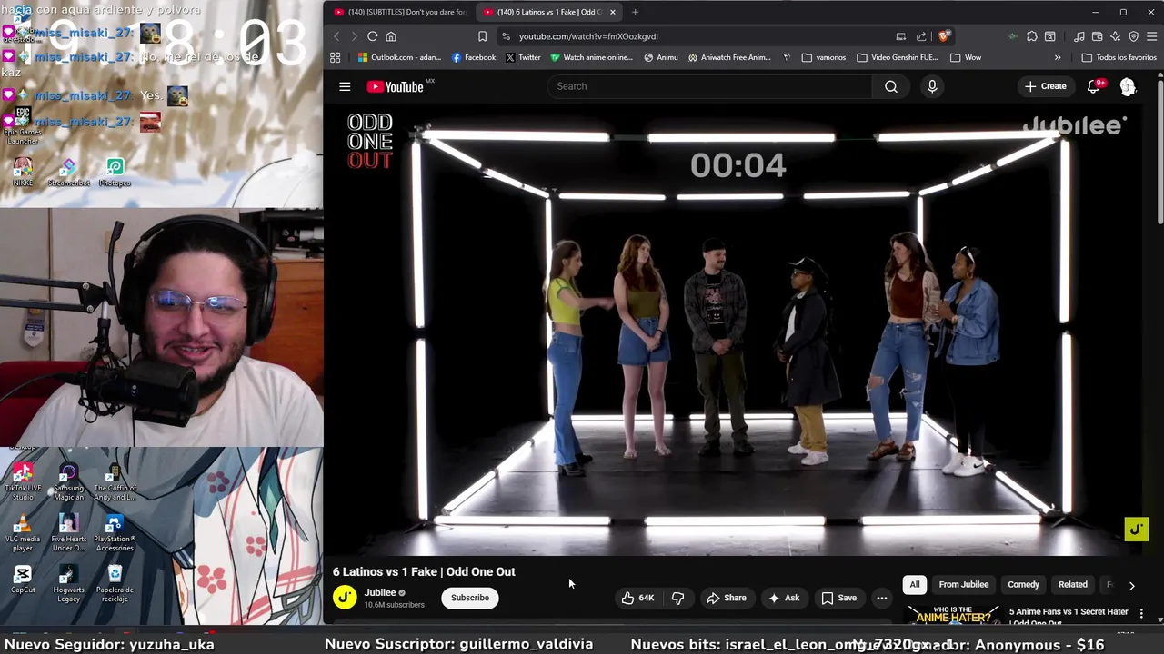This screenshot has height=654, width=1164.
Task: Click the Share button below the video
Action: pos(727,598)
